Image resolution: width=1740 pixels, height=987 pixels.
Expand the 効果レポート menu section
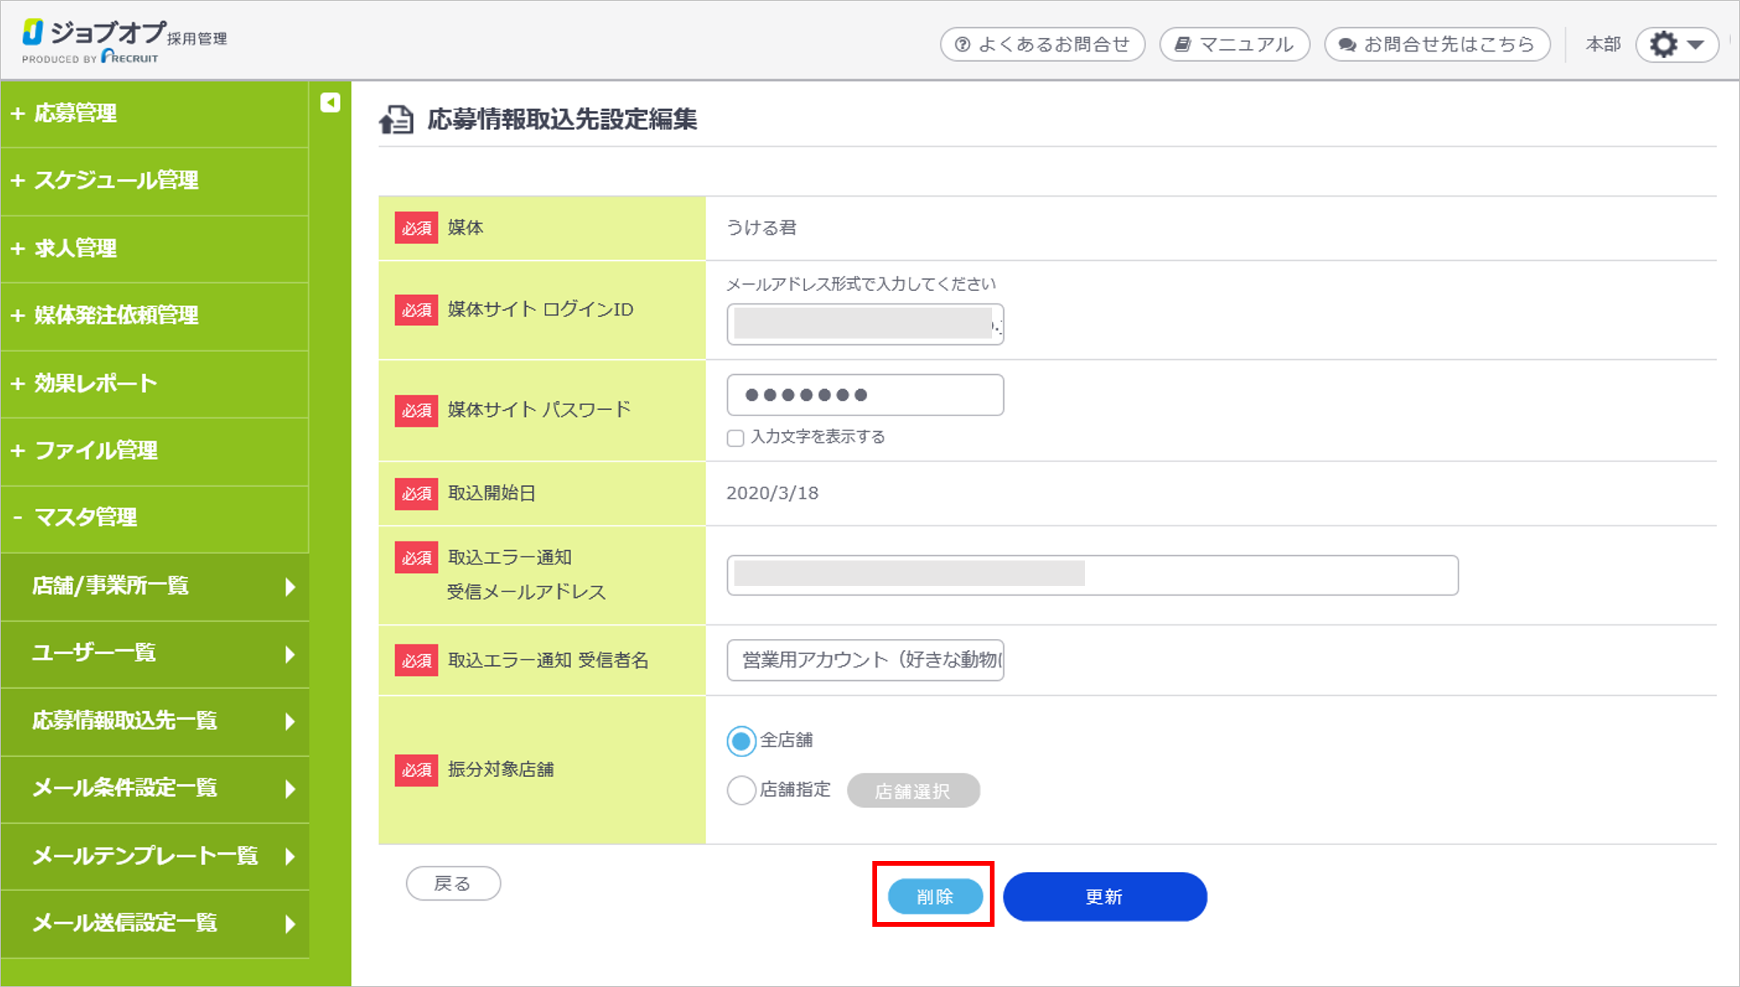[95, 384]
